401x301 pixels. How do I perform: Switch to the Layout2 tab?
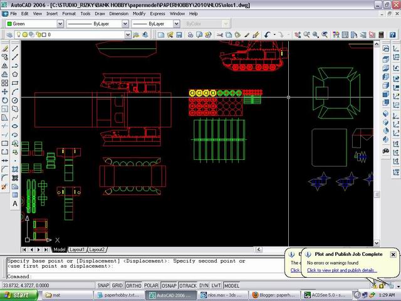tap(96, 250)
